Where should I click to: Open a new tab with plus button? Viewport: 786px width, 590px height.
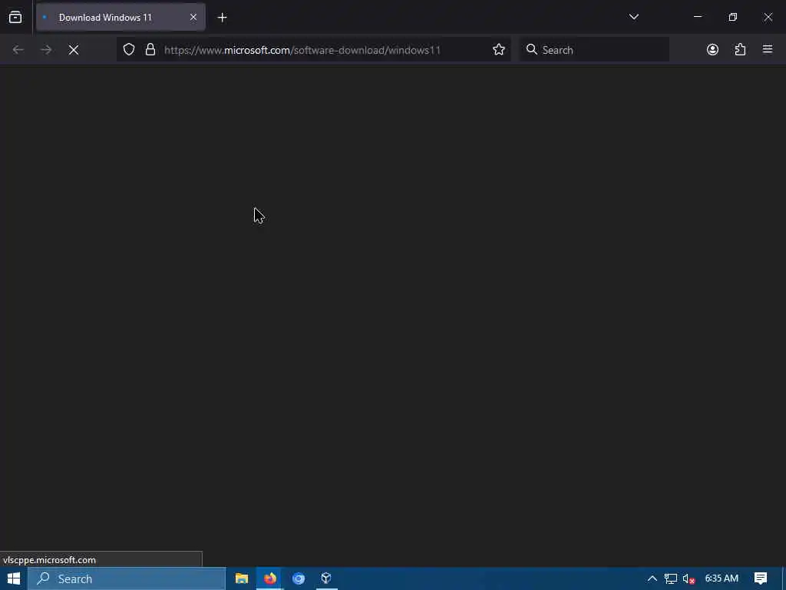point(222,18)
